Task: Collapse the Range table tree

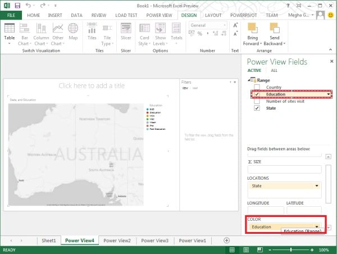Action: (249, 80)
